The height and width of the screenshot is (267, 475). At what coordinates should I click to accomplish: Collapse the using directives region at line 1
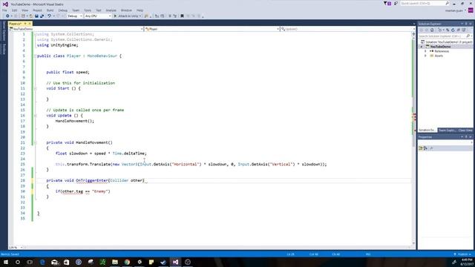click(35, 34)
